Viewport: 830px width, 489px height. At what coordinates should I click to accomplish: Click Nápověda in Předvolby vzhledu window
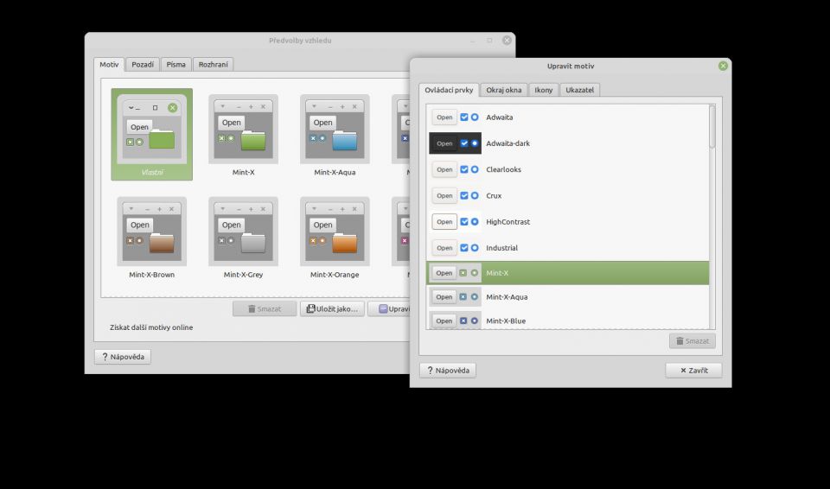coord(123,357)
